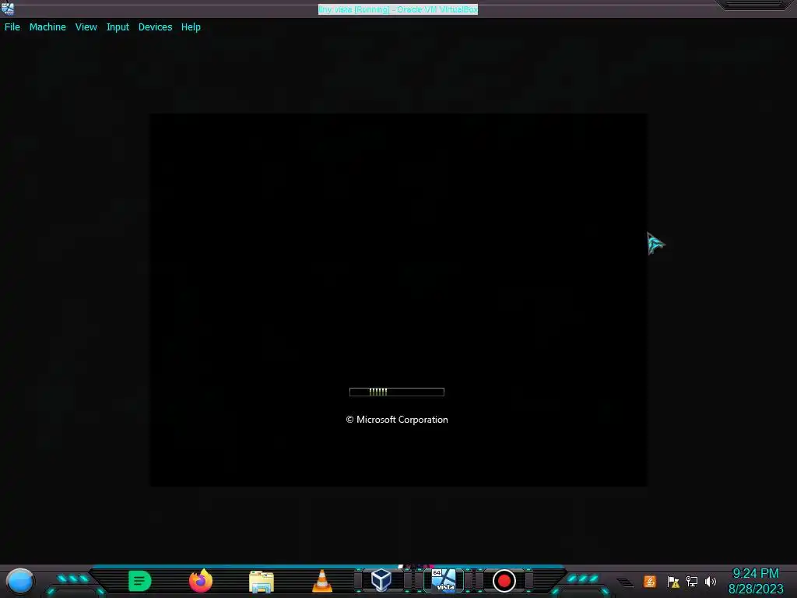Click the Vista boot progress bar
Screen dimensions: 797x598
click(x=396, y=392)
